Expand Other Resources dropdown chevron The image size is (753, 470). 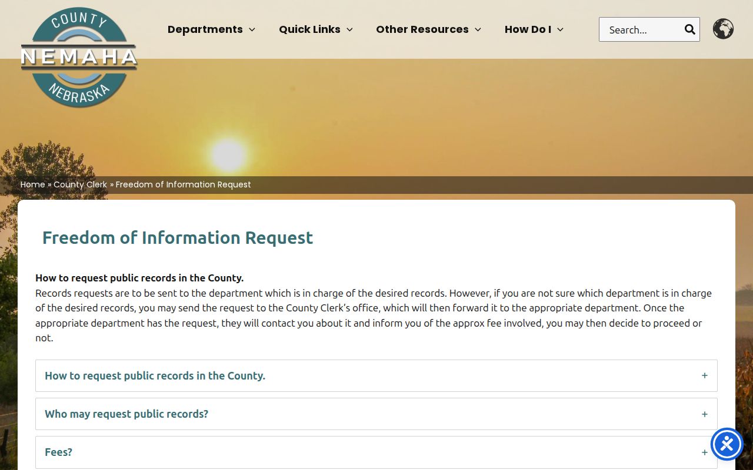coord(478,29)
